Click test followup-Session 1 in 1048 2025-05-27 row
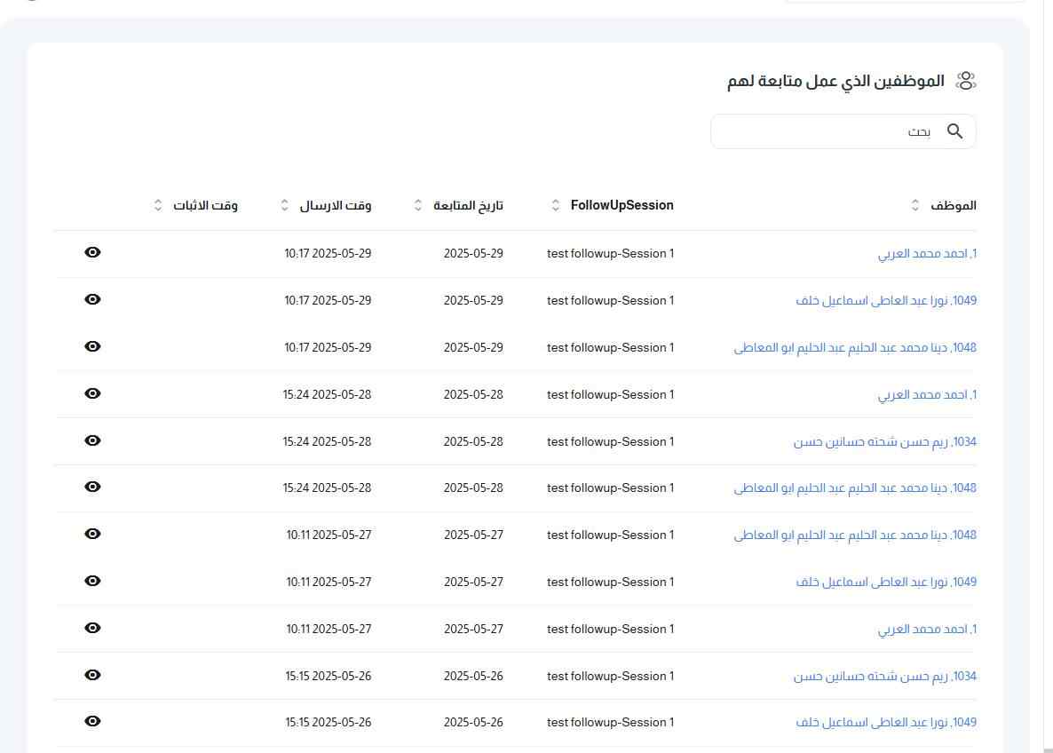This screenshot has height=753, width=1053. coord(611,535)
